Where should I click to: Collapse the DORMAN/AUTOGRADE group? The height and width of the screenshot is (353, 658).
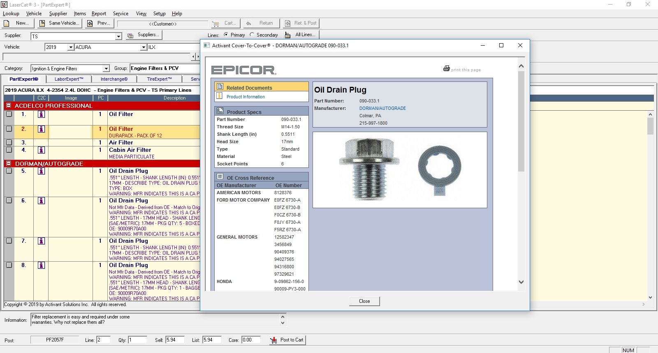coord(9,164)
